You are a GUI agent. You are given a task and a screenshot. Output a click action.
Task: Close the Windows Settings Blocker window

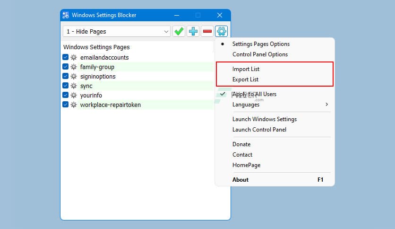click(x=220, y=16)
